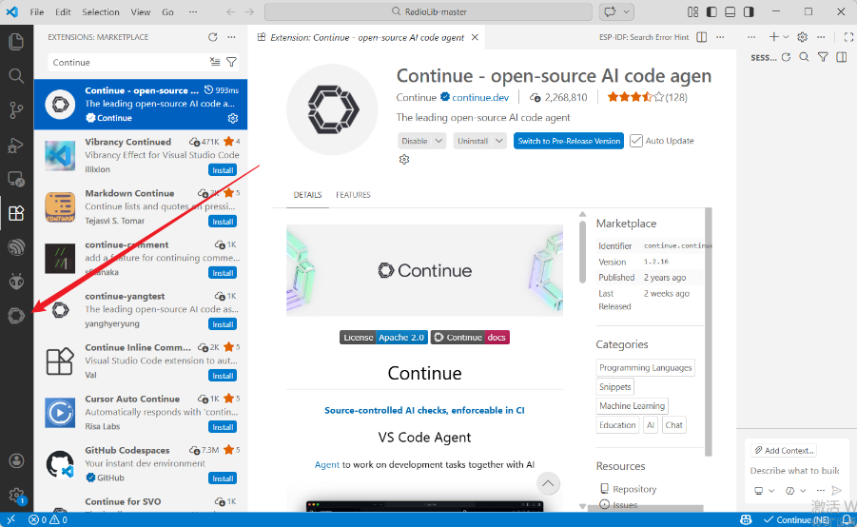Send the chat message
Screen dimensions: 857x527
click(x=836, y=490)
